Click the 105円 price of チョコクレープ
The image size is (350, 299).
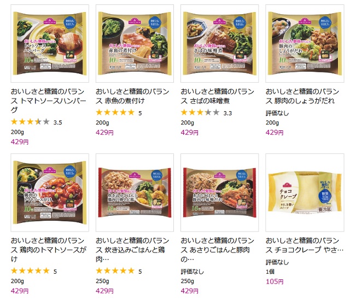tap(275, 281)
